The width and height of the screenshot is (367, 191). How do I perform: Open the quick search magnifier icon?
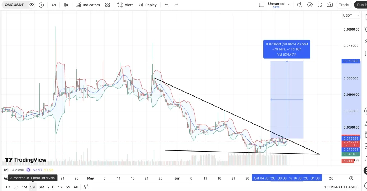(x=300, y=5)
